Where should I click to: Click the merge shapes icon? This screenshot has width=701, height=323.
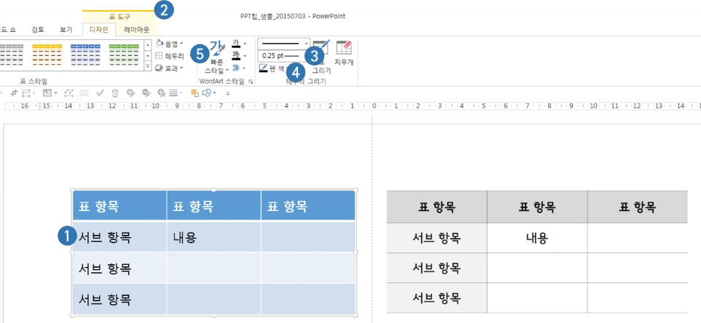click(206, 93)
